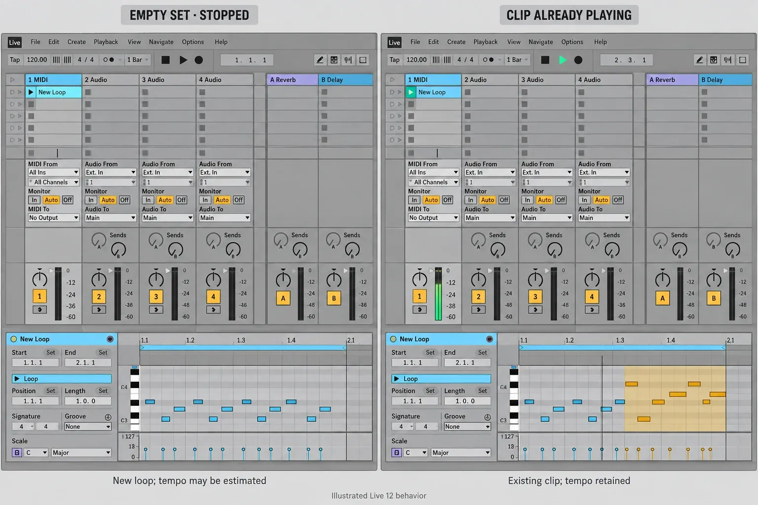
Task: Toggle track 3 activator in left window
Action: click(156, 296)
